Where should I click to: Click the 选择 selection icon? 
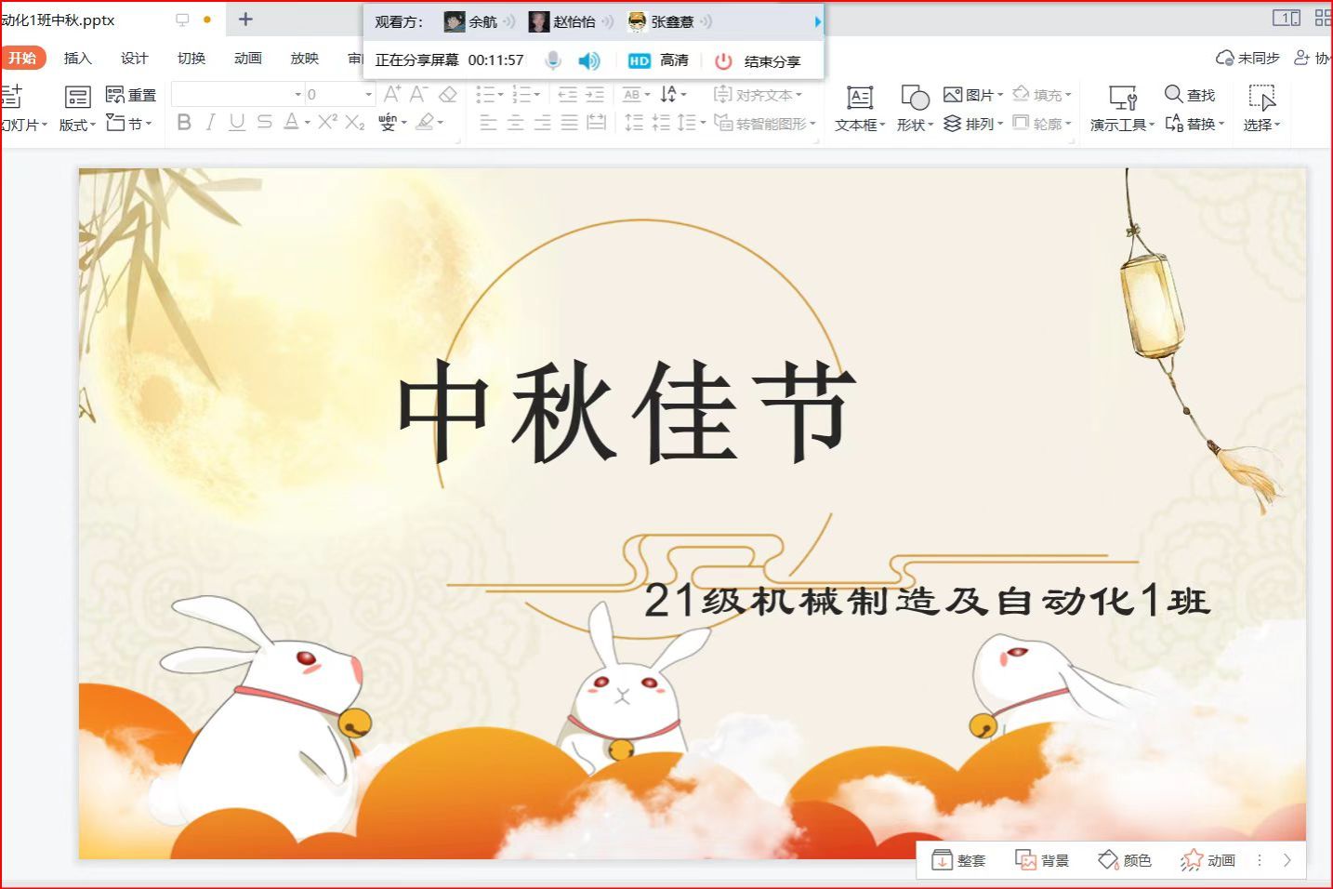[1262, 97]
